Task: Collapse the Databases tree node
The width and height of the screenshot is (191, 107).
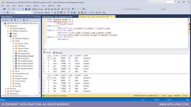Action: pyautogui.click(x=5, y=26)
